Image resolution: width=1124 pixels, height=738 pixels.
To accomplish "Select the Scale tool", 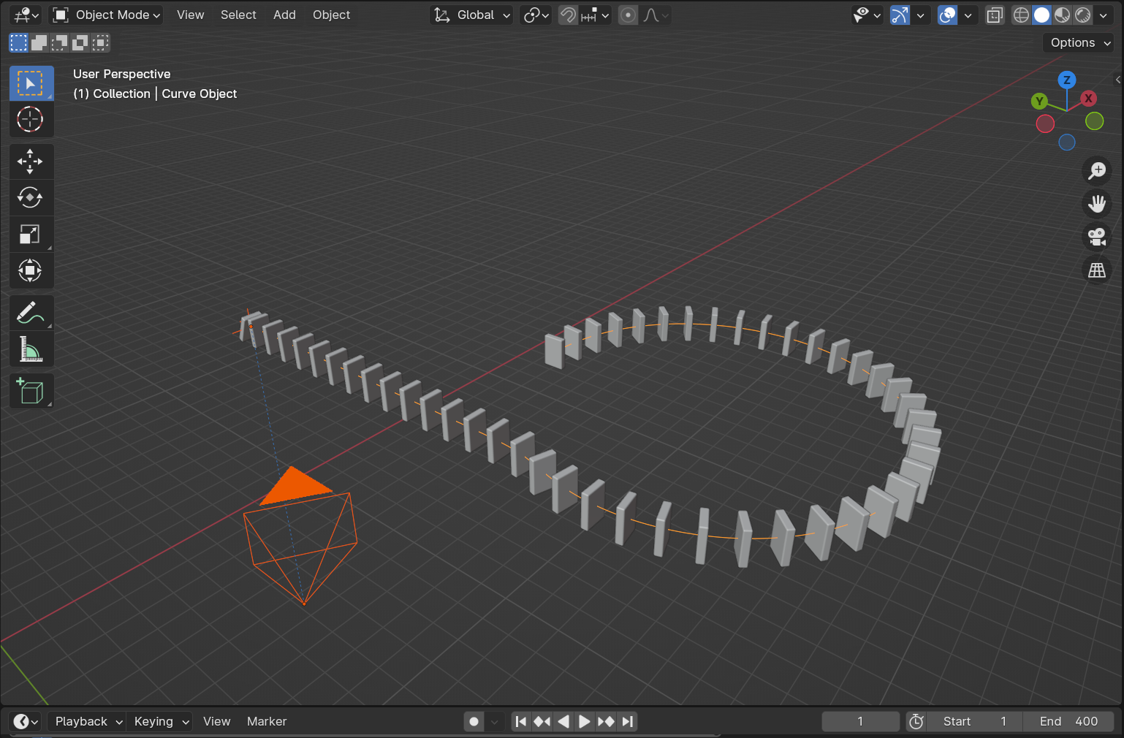I will [31, 235].
